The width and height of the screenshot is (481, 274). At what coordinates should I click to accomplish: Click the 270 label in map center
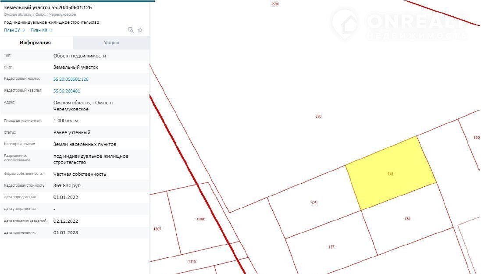(318, 117)
